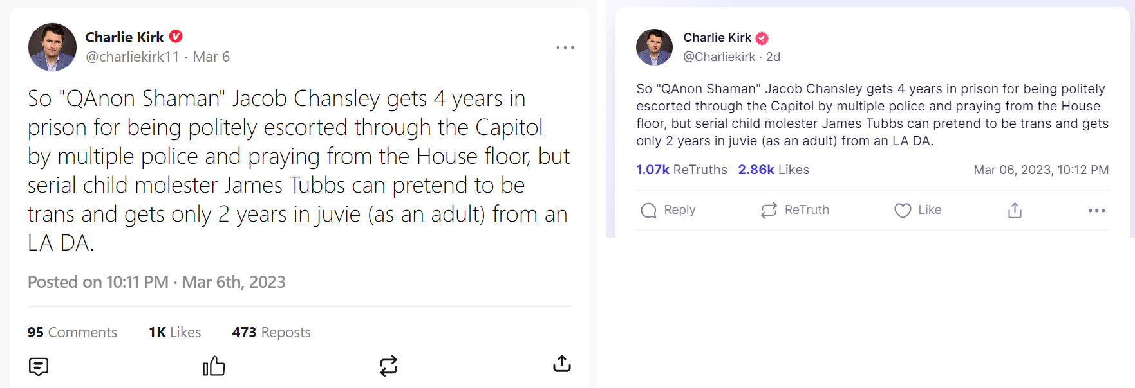
Task: Open the three-dot menu on the left post
Action: tap(565, 48)
